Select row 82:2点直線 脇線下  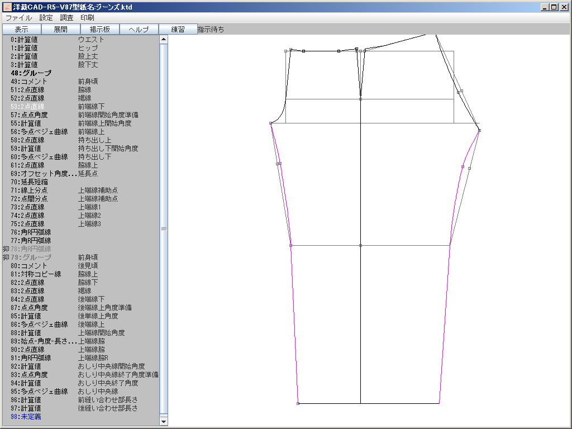pos(81,283)
